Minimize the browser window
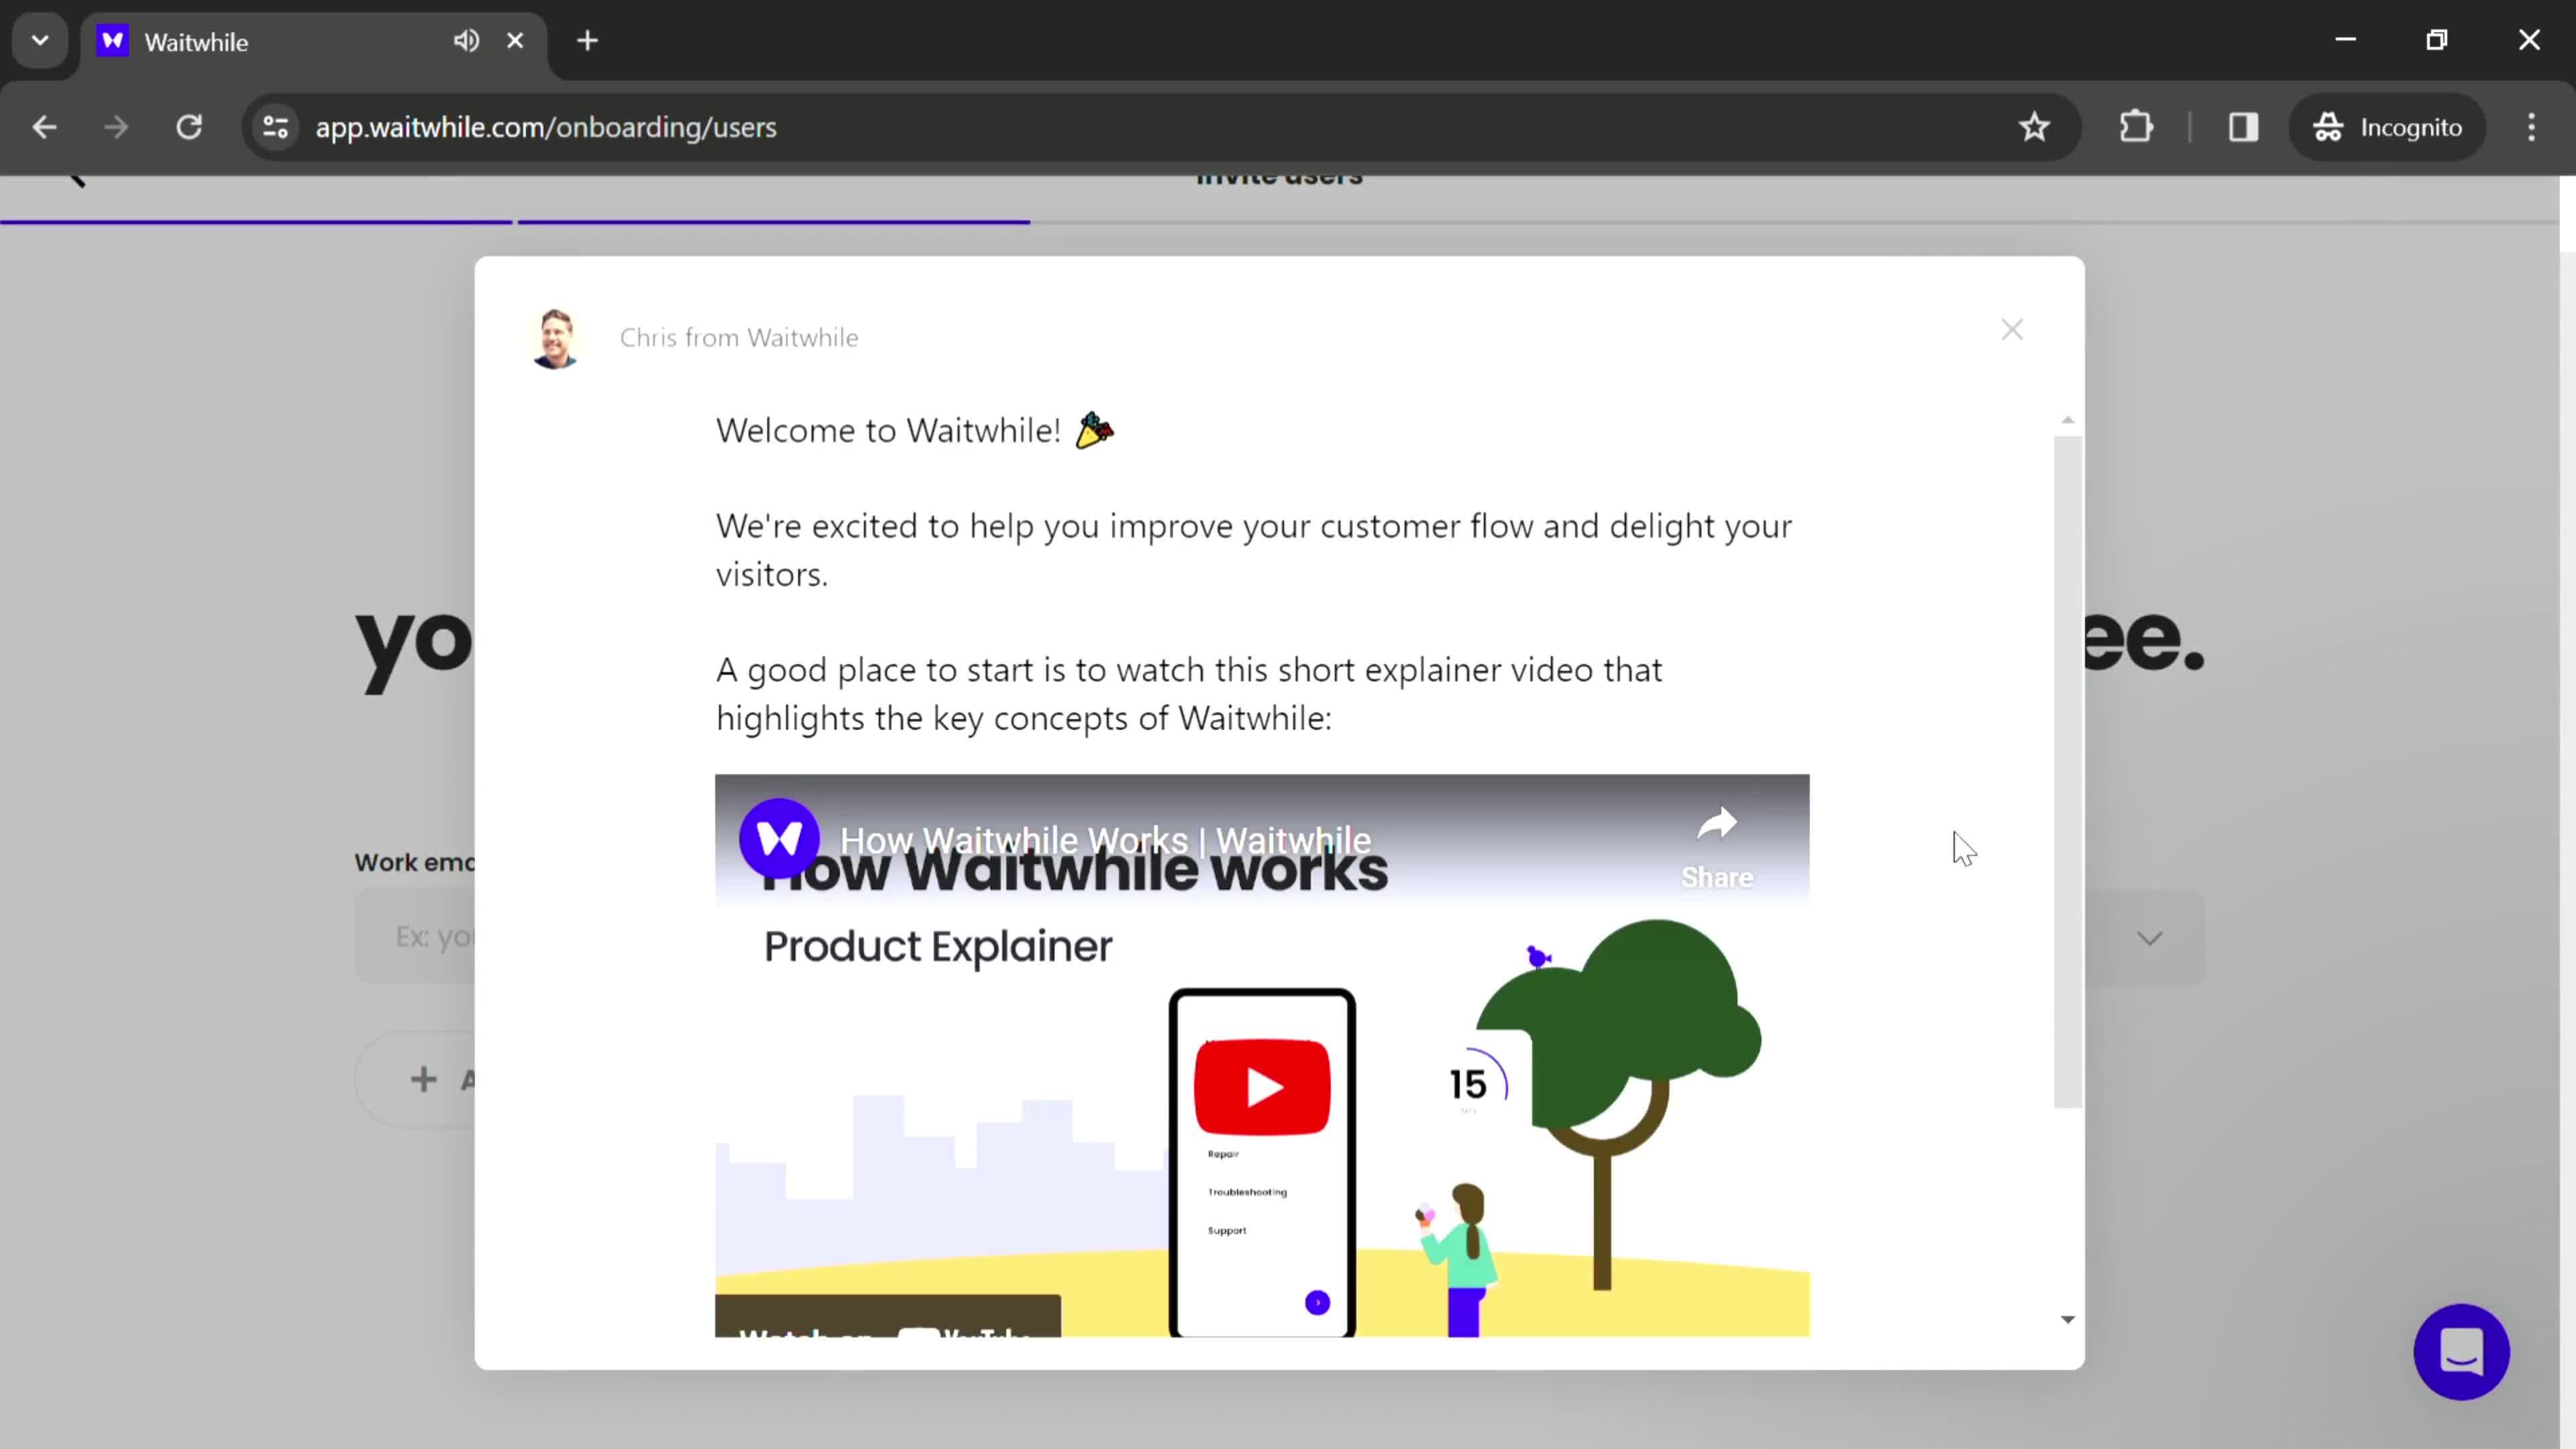The width and height of the screenshot is (2576, 1449). tap(2346, 40)
